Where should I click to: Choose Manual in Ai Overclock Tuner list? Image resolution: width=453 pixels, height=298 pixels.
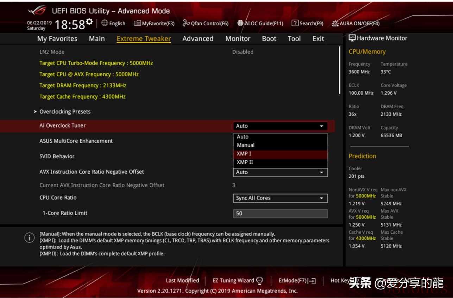pos(280,145)
